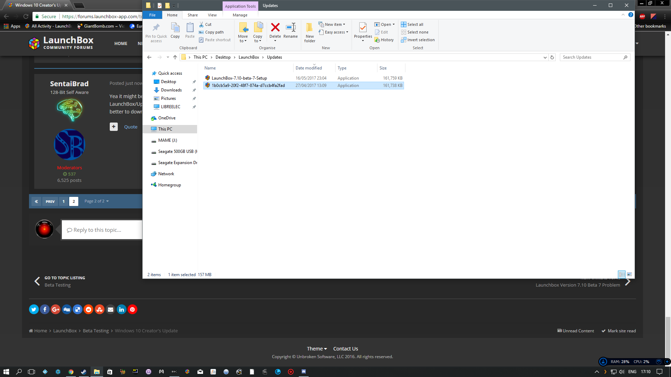Switch to the Share ribbon tab
Image resolution: width=671 pixels, height=377 pixels.
[193, 15]
